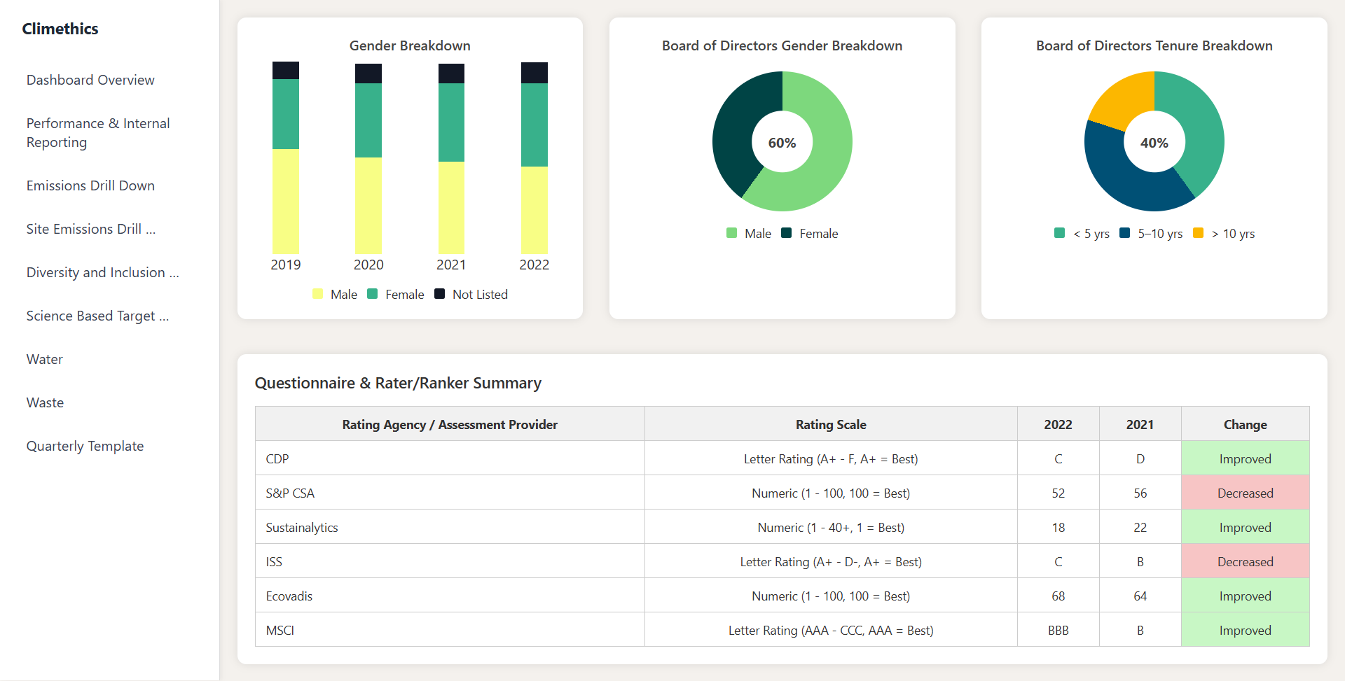Click the 60% center of the gender donut
Screen dimensions: 1345x681
(782, 142)
